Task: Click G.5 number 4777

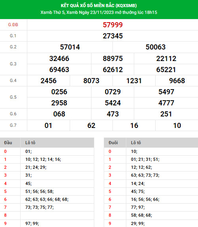Action: tap(166, 103)
